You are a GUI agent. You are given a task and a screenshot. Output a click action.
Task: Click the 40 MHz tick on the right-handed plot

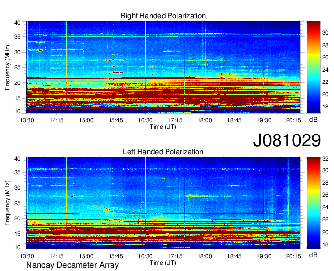pyautogui.click(x=17, y=23)
